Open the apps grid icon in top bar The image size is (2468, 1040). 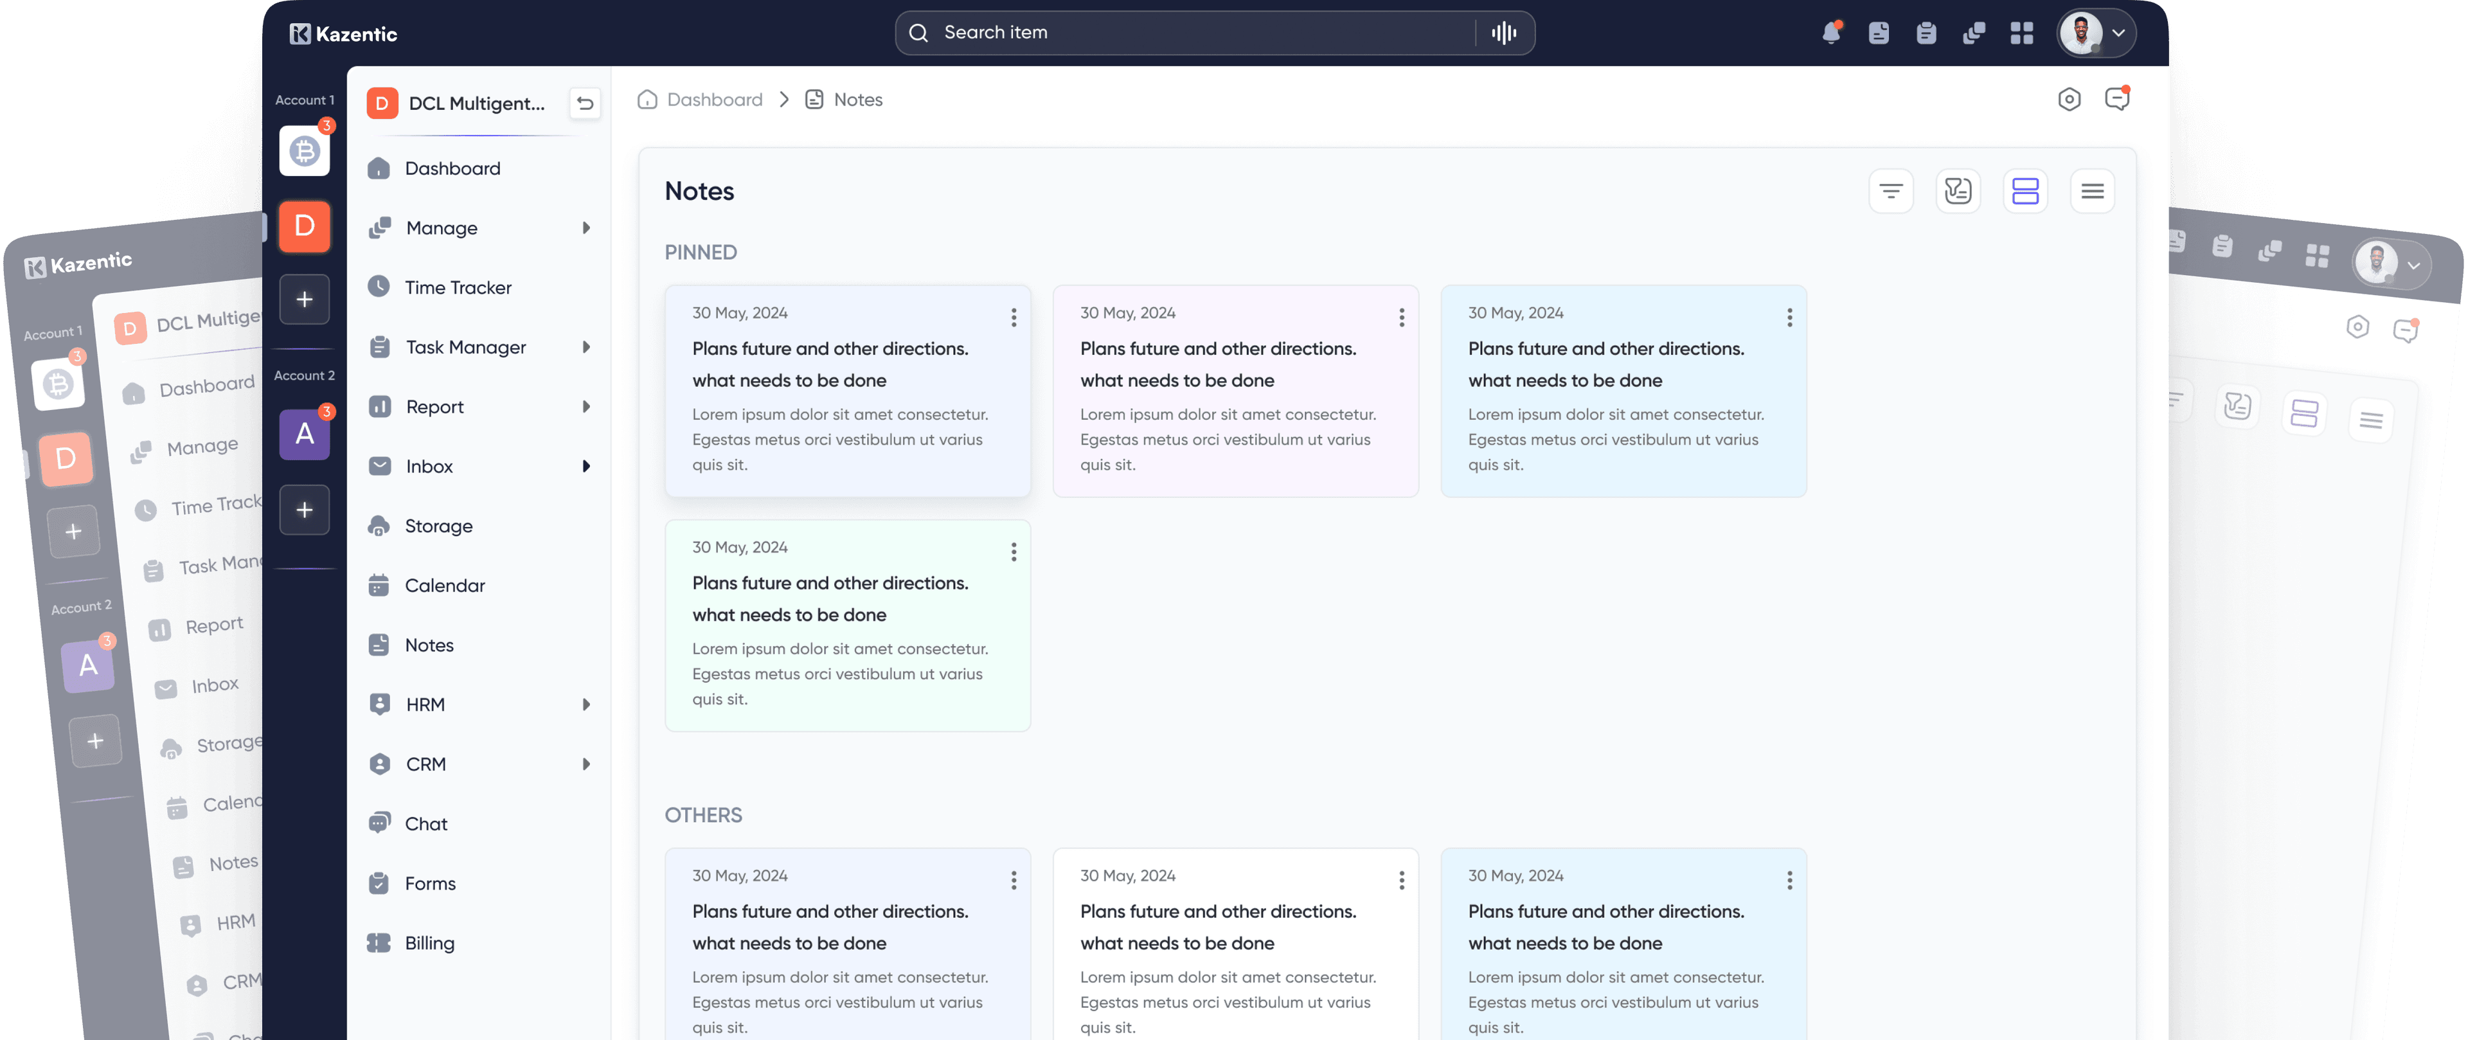(x=2021, y=33)
